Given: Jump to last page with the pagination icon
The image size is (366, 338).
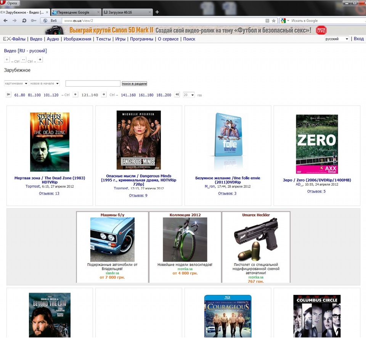Looking at the screenshot, I should coord(177,95).
